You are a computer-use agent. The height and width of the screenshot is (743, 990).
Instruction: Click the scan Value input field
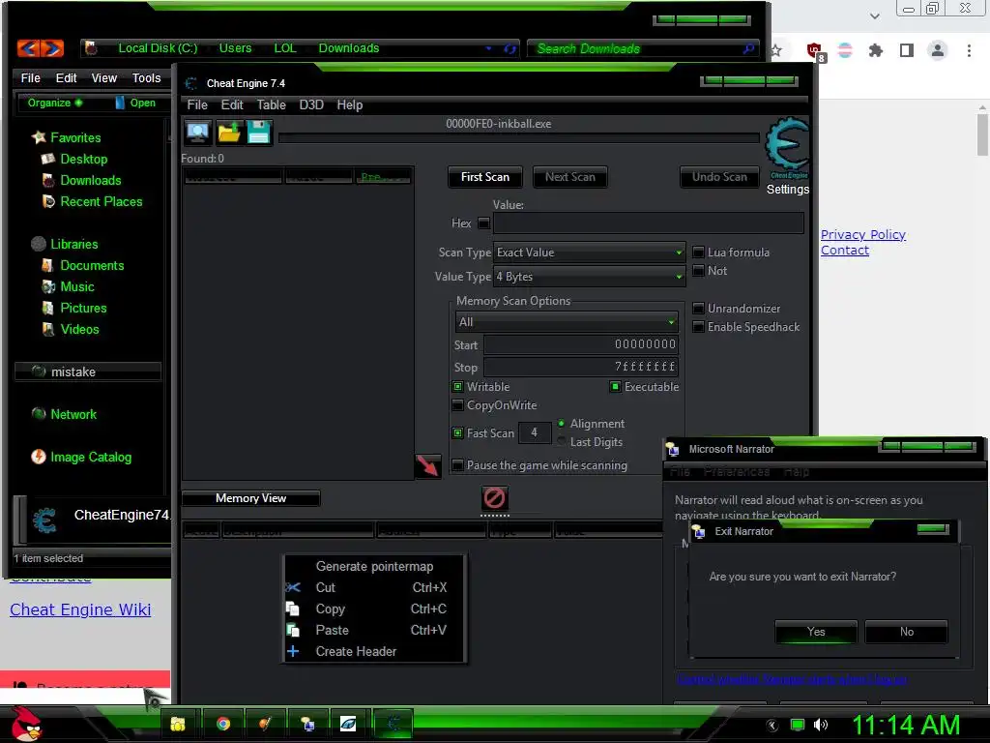pos(649,223)
